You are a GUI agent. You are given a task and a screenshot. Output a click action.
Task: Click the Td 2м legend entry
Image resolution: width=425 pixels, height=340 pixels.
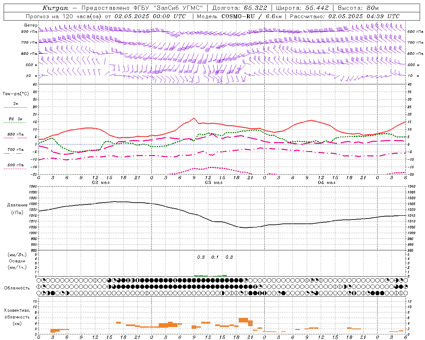tap(16, 119)
